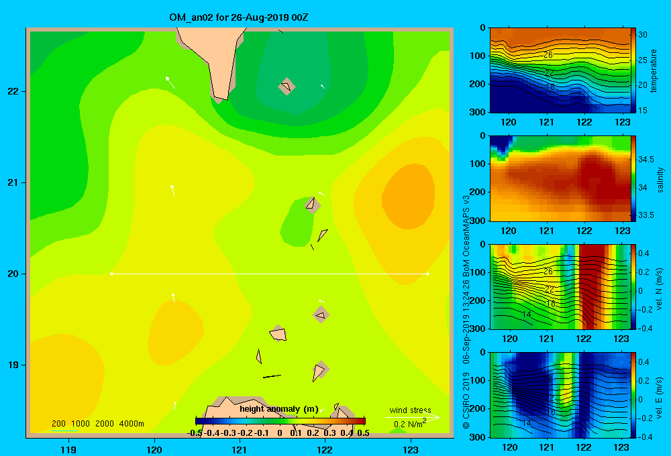Click latitude label '19' on the main map
The image size is (671, 456).
13,365
